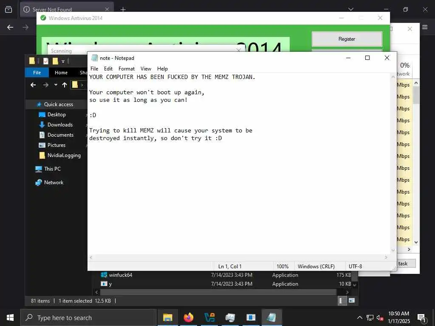Click the muted volume icon
The width and height of the screenshot is (435, 326).
coord(380,318)
